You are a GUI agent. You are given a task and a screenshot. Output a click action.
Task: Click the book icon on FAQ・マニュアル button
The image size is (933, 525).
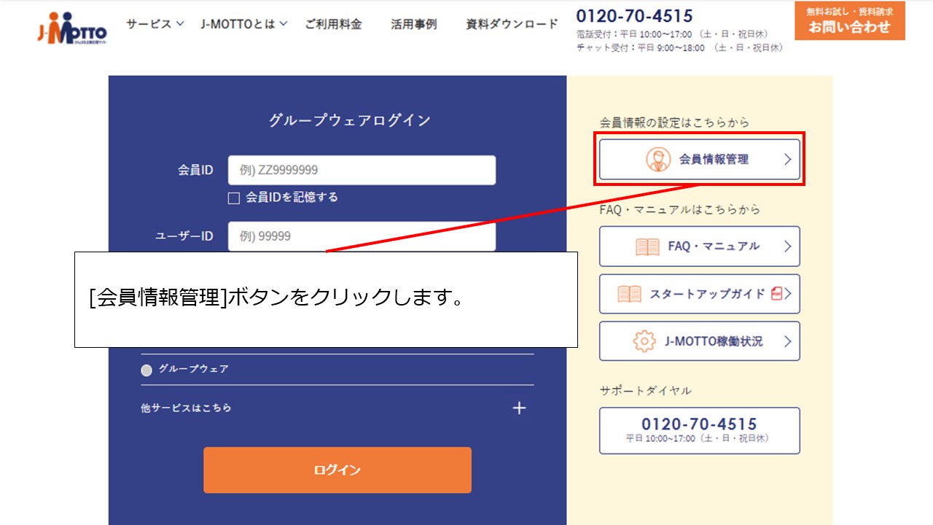coord(646,246)
